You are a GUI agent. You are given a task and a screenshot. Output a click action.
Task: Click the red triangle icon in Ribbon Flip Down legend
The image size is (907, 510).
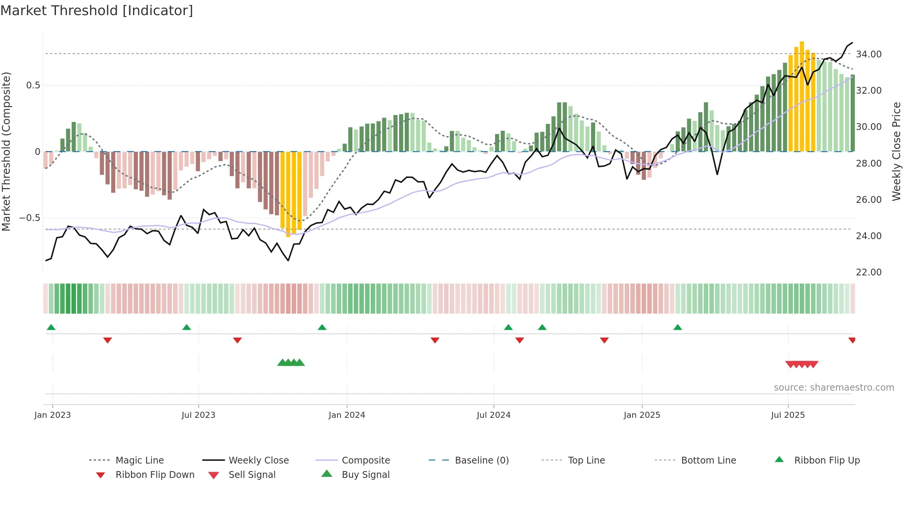tap(101, 475)
